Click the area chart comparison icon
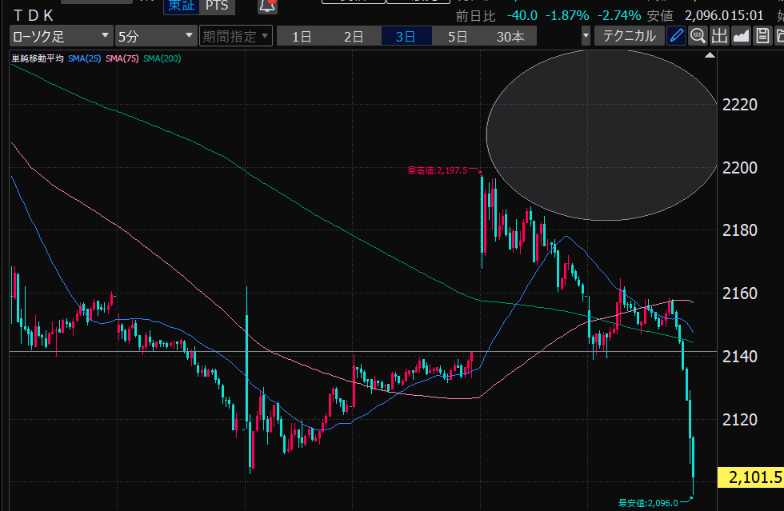Screen dimensions: 784x511 pos(741,35)
